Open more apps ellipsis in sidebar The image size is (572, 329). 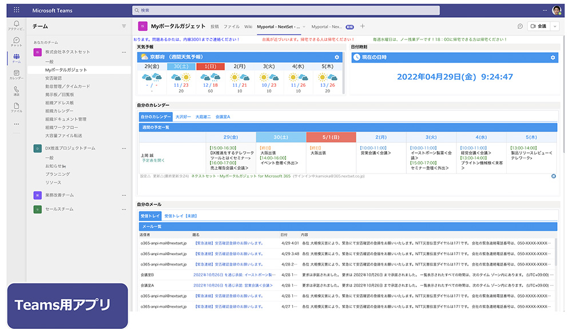tap(17, 124)
